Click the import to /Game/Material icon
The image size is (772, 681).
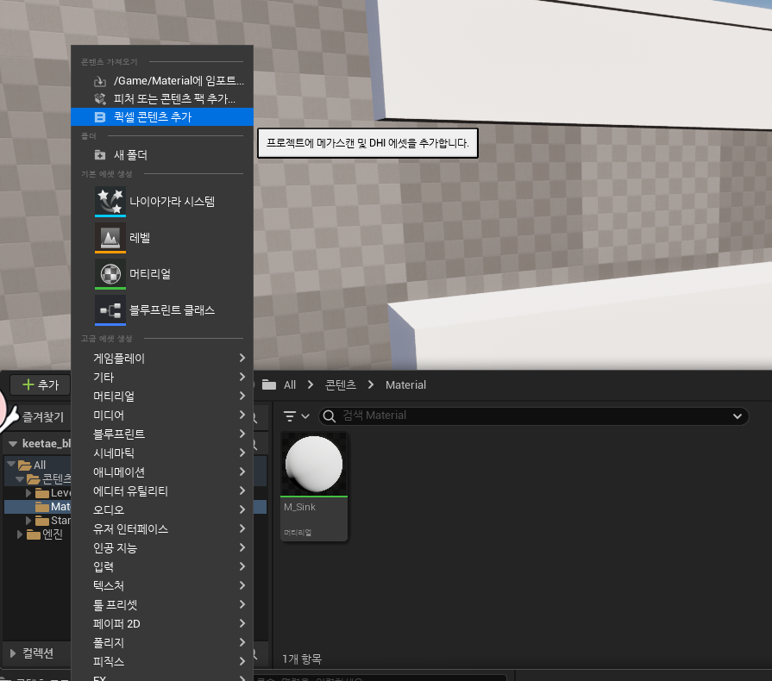coord(100,81)
